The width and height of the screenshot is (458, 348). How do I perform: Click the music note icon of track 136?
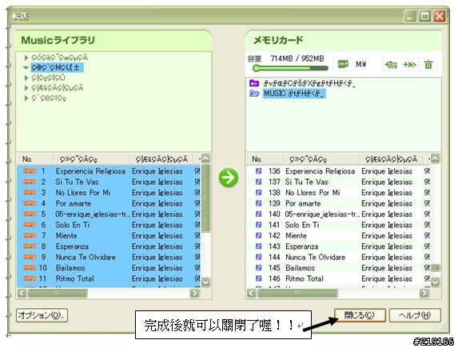[258, 171]
